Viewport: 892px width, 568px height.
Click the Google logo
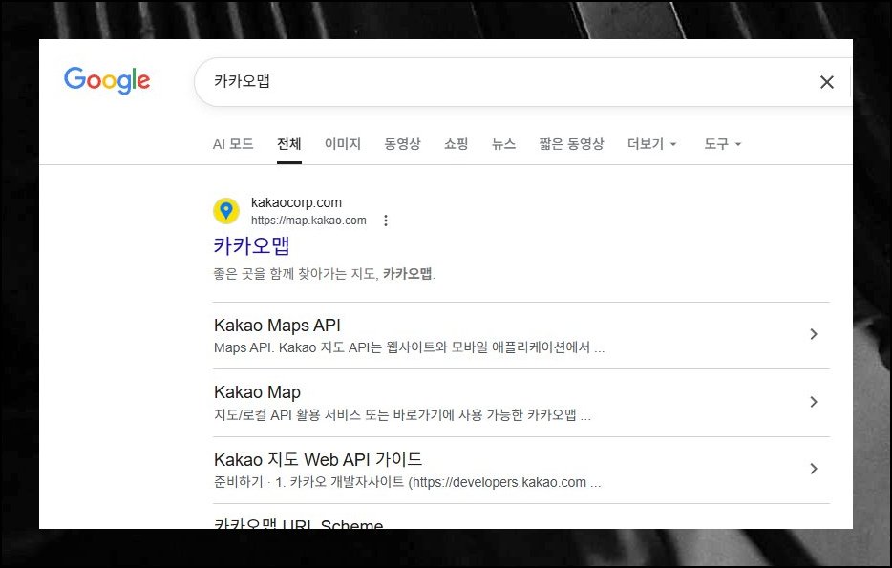[107, 80]
